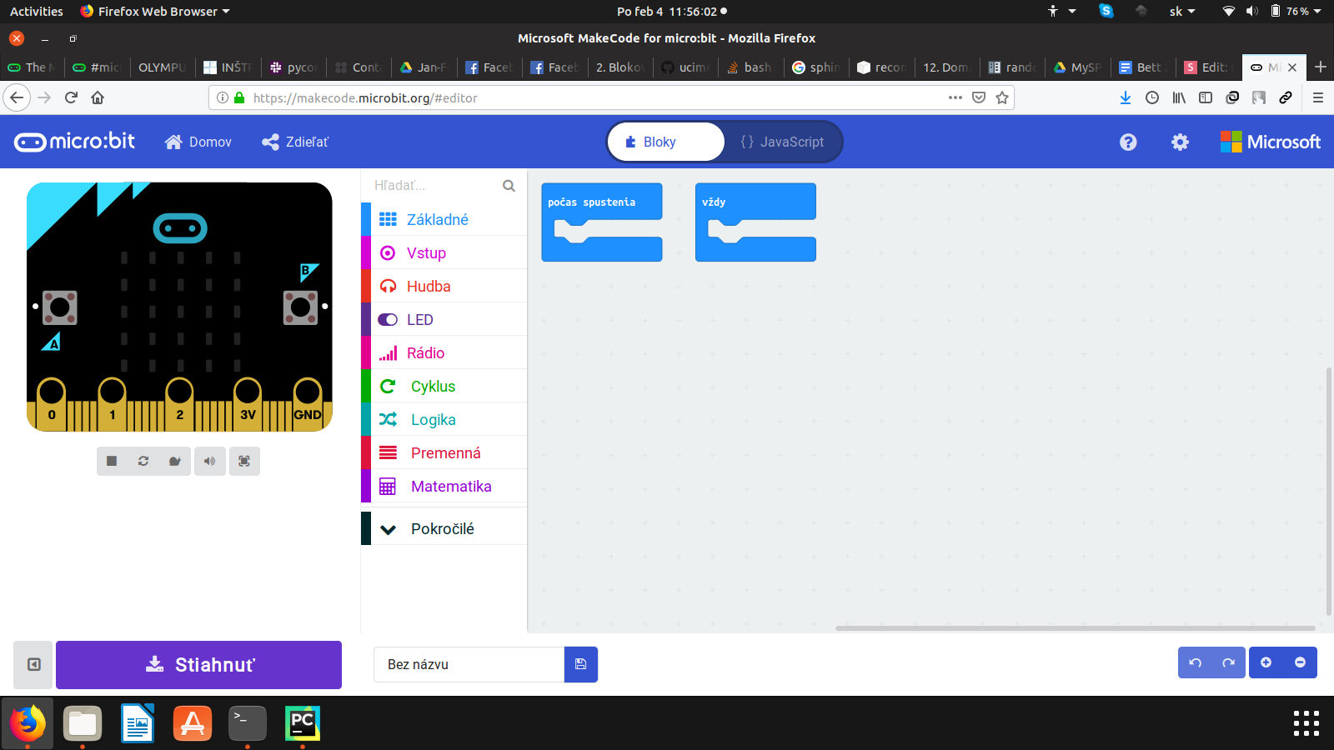Image resolution: width=1334 pixels, height=750 pixels.
Task: Click the search magnifier icon
Action: 509,186
